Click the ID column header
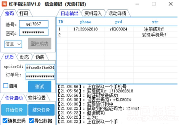The width and height of the screenshot is (182, 125). point(61,22)
